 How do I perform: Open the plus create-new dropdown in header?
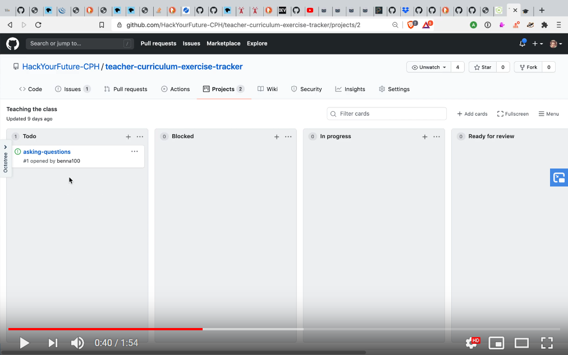pyautogui.click(x=537, y=43)
